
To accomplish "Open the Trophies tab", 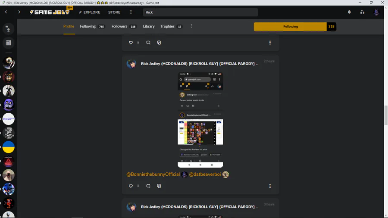I will pyautogui.click(x=171, y=26).
